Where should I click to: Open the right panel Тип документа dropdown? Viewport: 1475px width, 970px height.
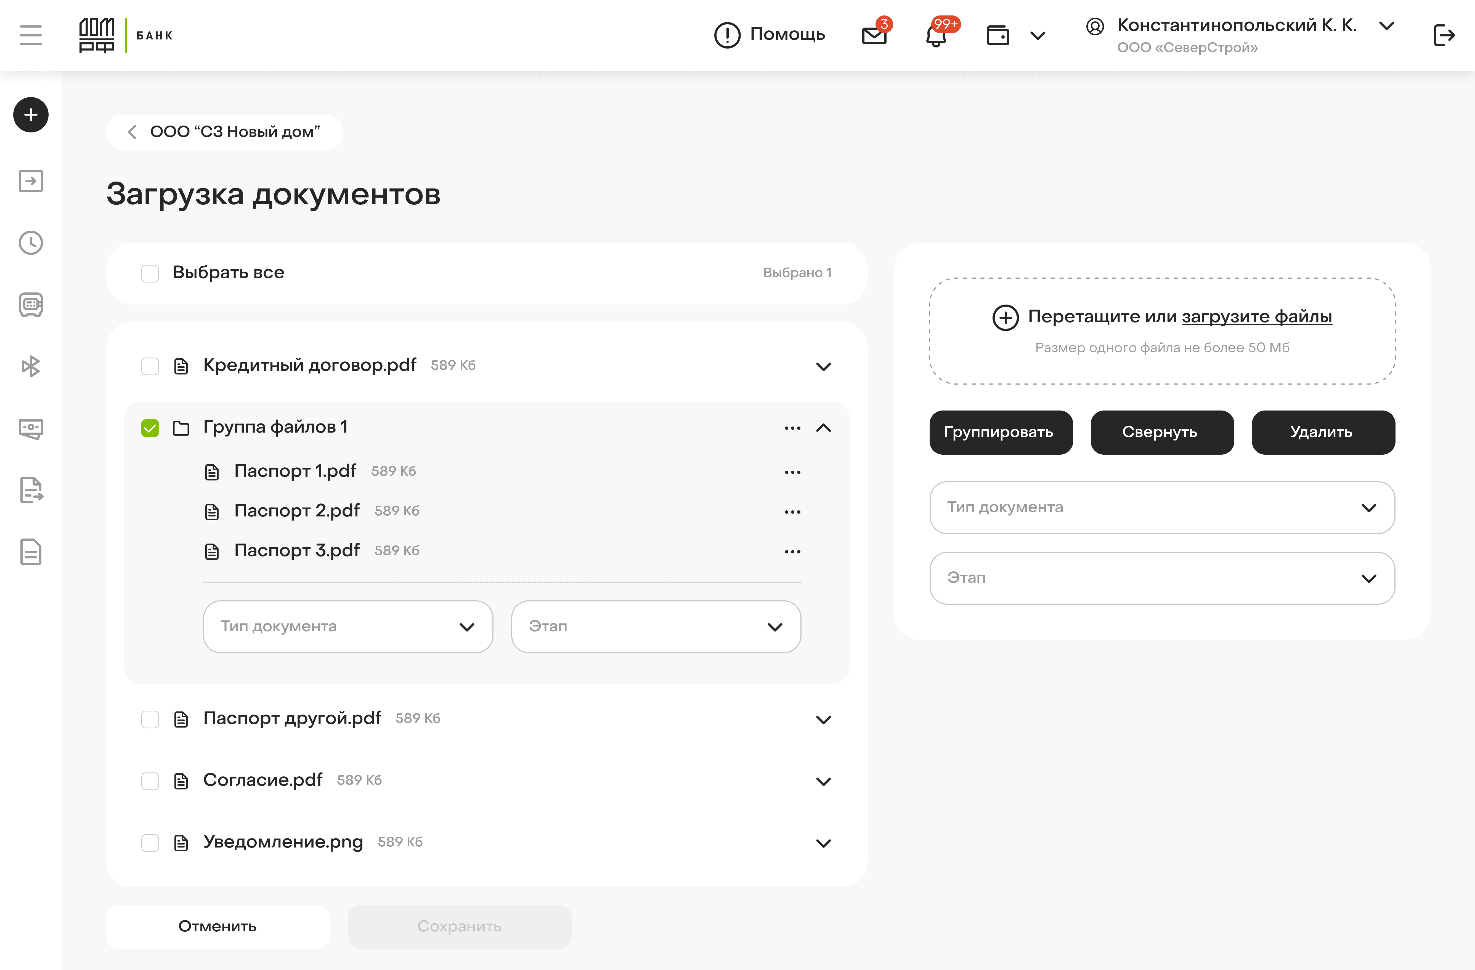pyautogui.click(x=1161, y=507)
